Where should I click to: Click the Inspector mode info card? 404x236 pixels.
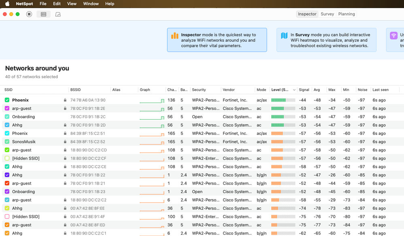(x=217, y=40)
